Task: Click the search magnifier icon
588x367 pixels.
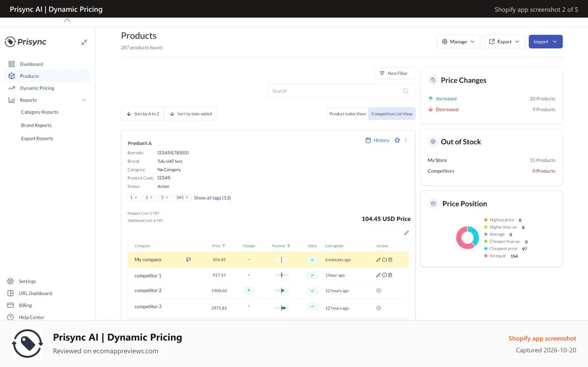Action: pos(406,91)
